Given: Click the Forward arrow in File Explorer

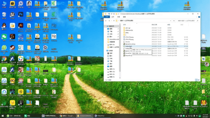Looking at the screenshot, I should 109,21.
